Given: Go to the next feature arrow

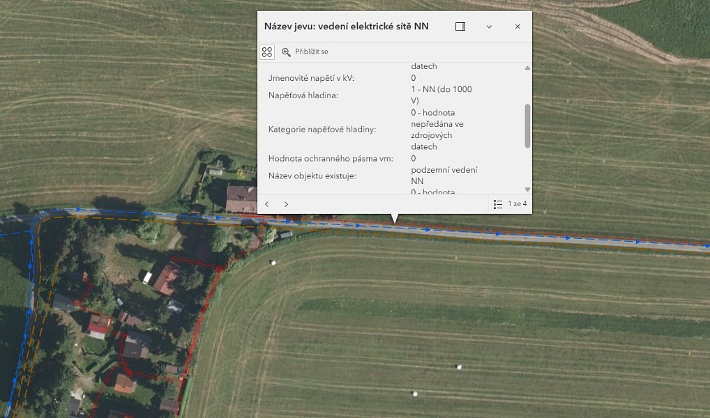Looking at the screenshot, I should click(x=286, y=204).
